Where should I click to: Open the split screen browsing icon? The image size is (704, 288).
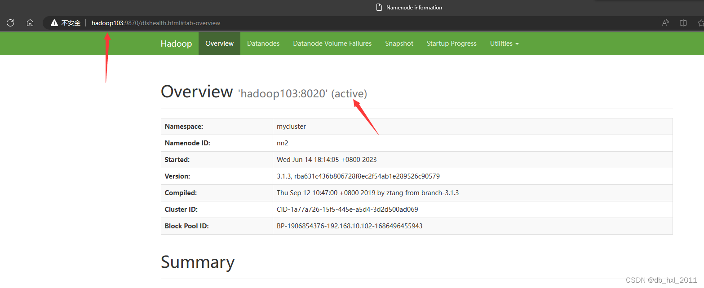[x=683, y=23]
